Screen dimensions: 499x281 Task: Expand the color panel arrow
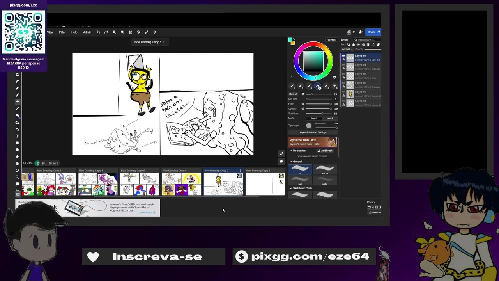(292, 77)
